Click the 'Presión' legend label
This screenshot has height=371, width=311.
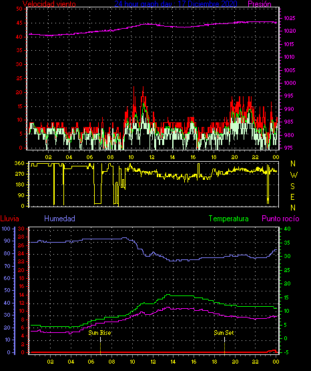click(x=260, y=4)
